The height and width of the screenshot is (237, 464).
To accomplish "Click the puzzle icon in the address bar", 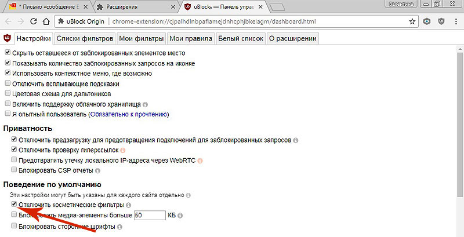I will pyautogui.click(x=61, y=21).
